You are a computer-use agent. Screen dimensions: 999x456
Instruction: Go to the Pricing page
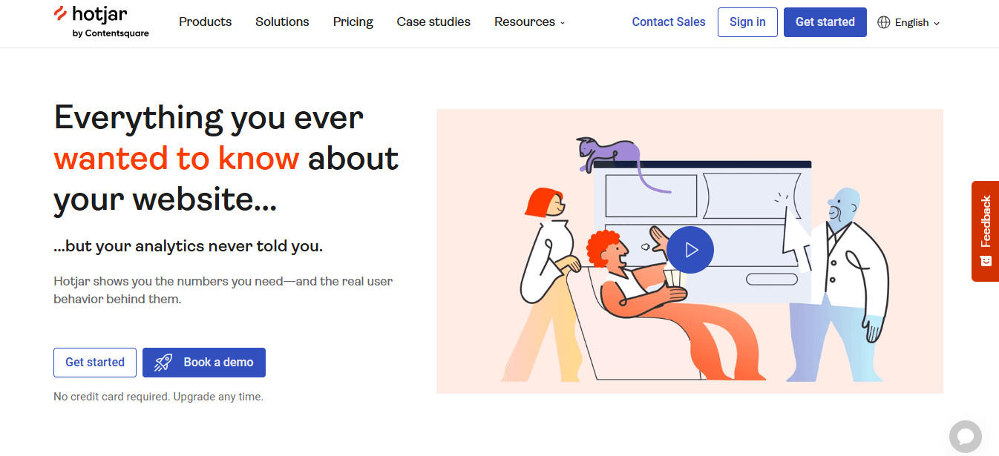click(x=353, y=22)
